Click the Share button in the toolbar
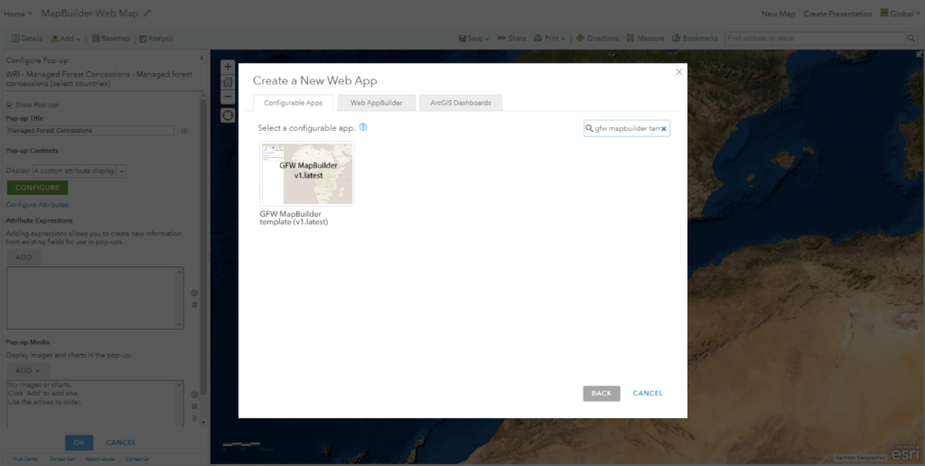 pyautogui.click(x=511, y=38)
